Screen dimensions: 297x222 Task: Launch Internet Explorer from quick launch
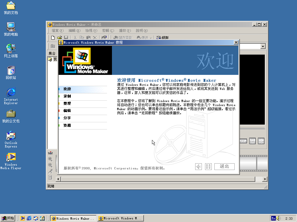click(x=29, y=218)
